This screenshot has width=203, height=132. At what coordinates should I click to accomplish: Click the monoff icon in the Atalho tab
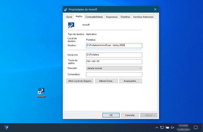pos(71,25)
